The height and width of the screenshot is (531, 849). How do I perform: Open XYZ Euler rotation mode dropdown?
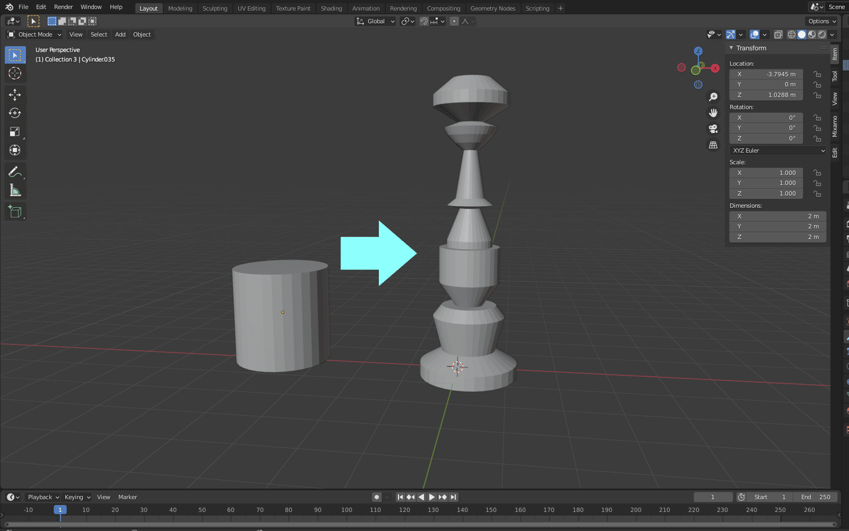778,150
